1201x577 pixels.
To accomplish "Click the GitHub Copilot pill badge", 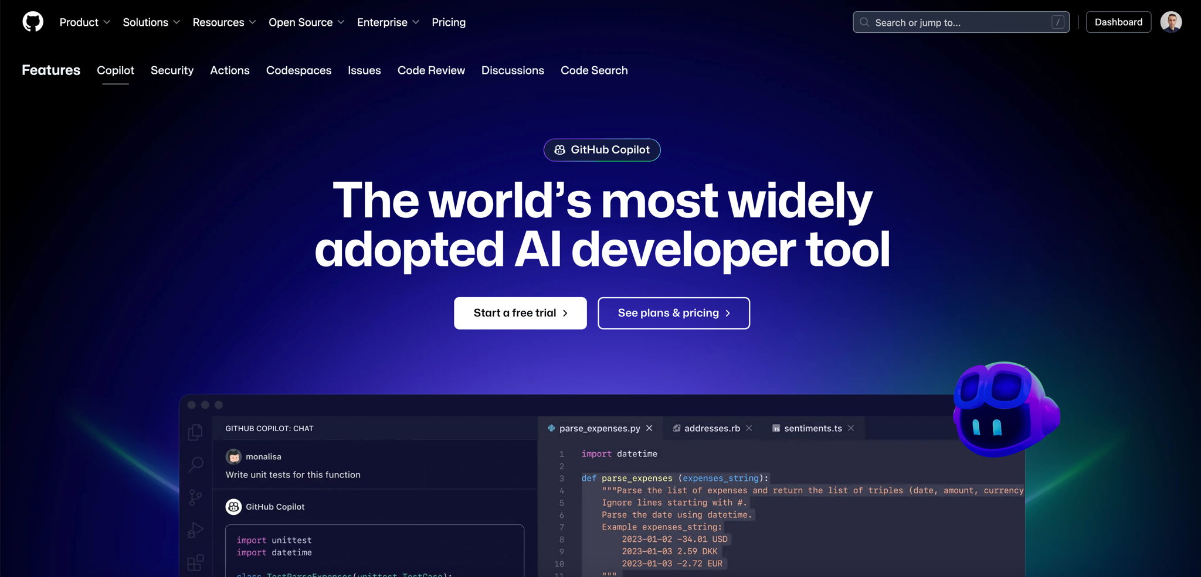I will pos(602,150).
